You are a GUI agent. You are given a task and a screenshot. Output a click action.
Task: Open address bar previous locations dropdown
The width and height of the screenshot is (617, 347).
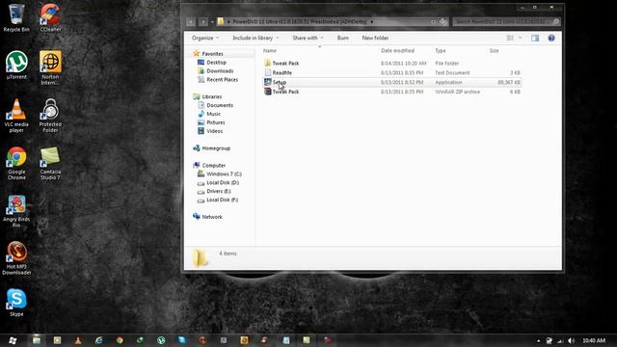tap(433, 22)
